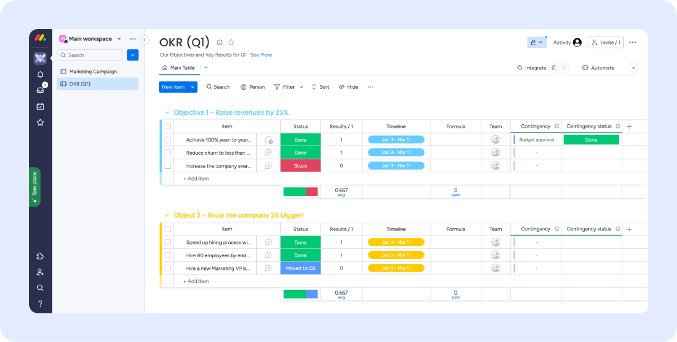677x342 pixels.
Task: Click red Stuck status cell
Action: pyautogui.click(x=300, y=166)
